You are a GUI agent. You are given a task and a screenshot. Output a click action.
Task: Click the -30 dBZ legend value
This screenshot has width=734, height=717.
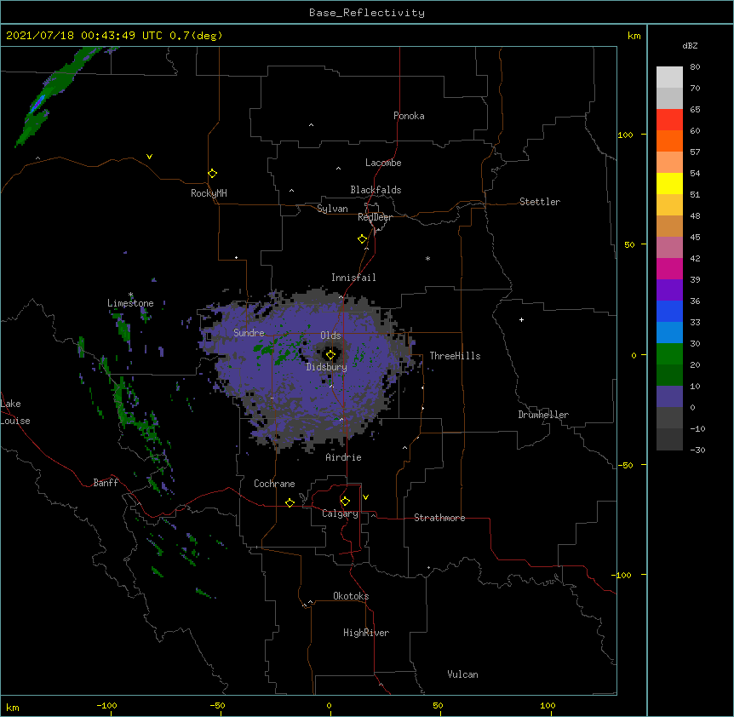click(x=697, y=450)
